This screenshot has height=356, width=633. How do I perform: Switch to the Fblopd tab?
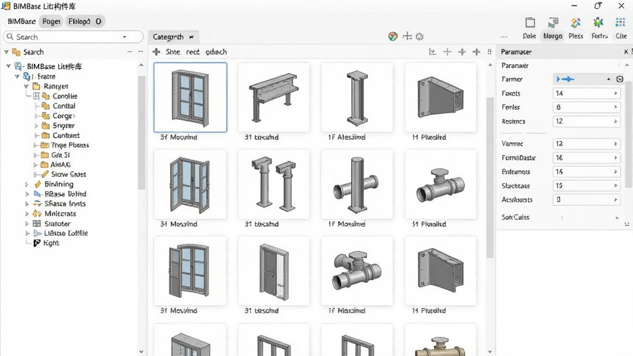click(80, 22)
